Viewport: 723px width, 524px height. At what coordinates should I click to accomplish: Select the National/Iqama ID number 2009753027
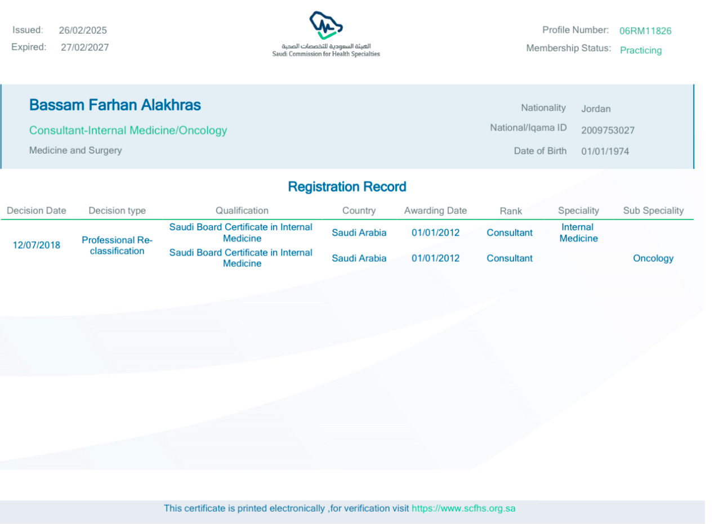(608, 131)
